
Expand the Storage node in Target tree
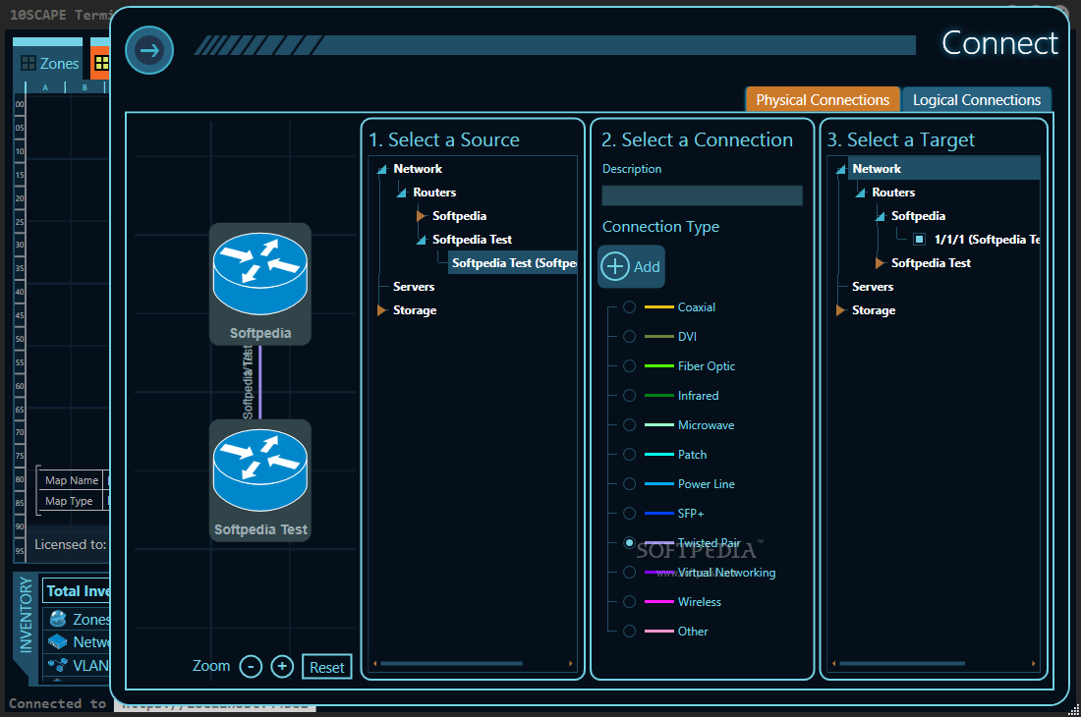(841, 310)
